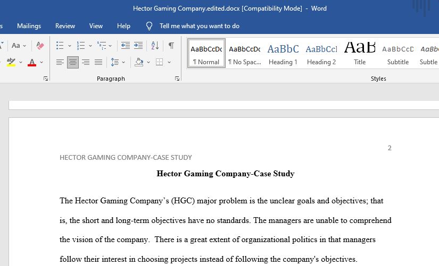Viewport: 439px width, 266px height.
Task: Sort the selected text A to Z
Action: coord(155,46)
